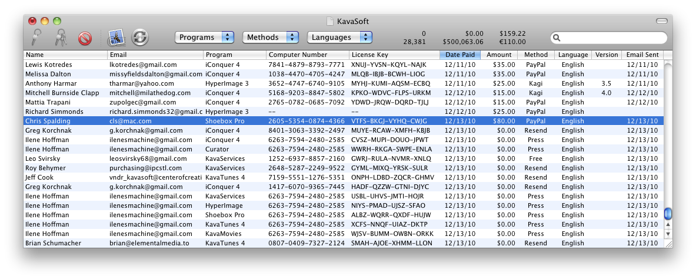Click the License Key column header
The image size is (696, 280).
click(394, 55)
